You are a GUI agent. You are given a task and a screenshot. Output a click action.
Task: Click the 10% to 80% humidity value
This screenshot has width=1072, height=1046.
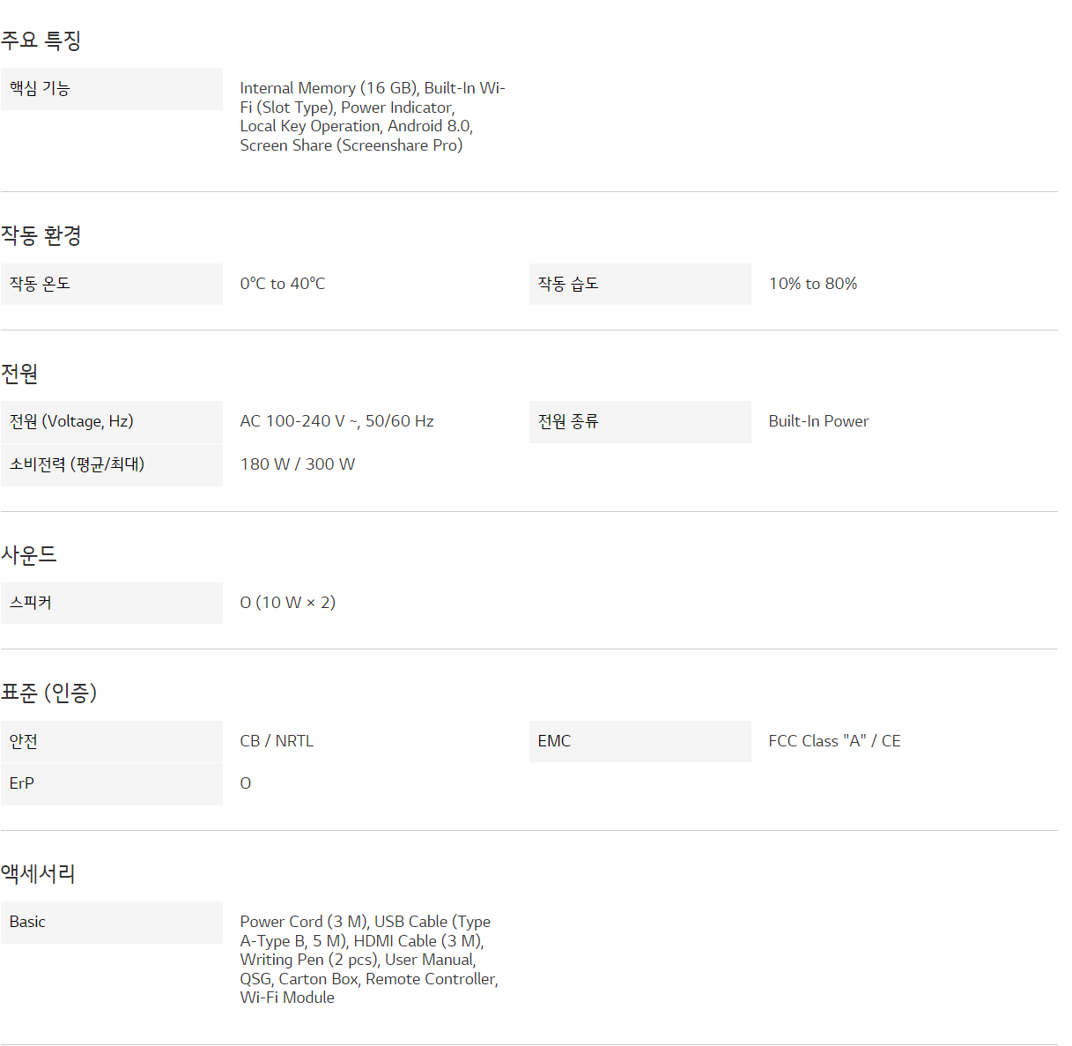[x=812, y=284]
